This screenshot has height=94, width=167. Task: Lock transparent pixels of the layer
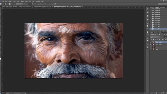[153, 40]
